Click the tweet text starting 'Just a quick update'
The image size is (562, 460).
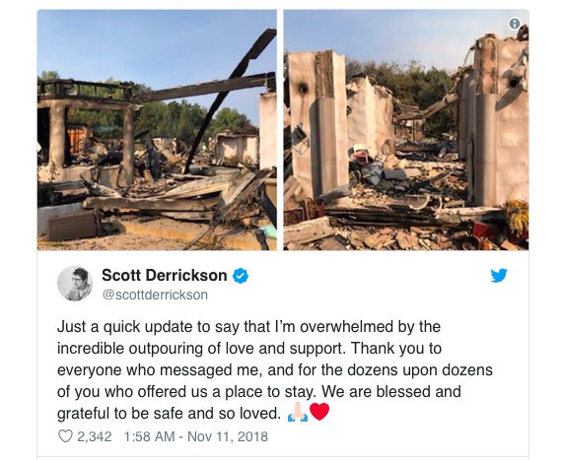click(275, 369)
